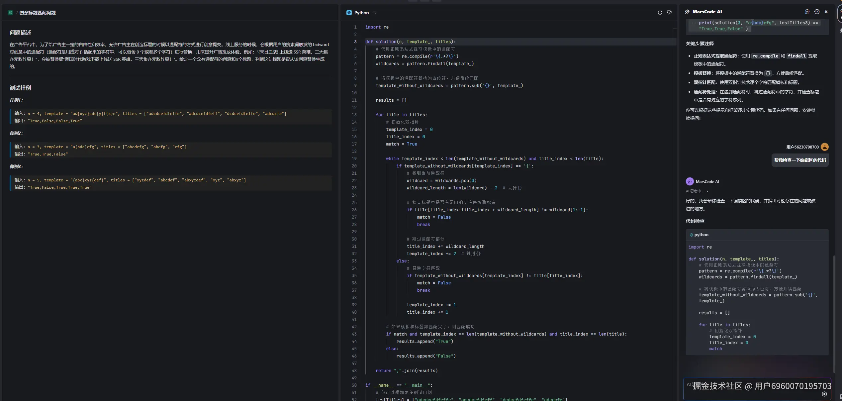Close the MarsCode AI panel

point(826,12)
